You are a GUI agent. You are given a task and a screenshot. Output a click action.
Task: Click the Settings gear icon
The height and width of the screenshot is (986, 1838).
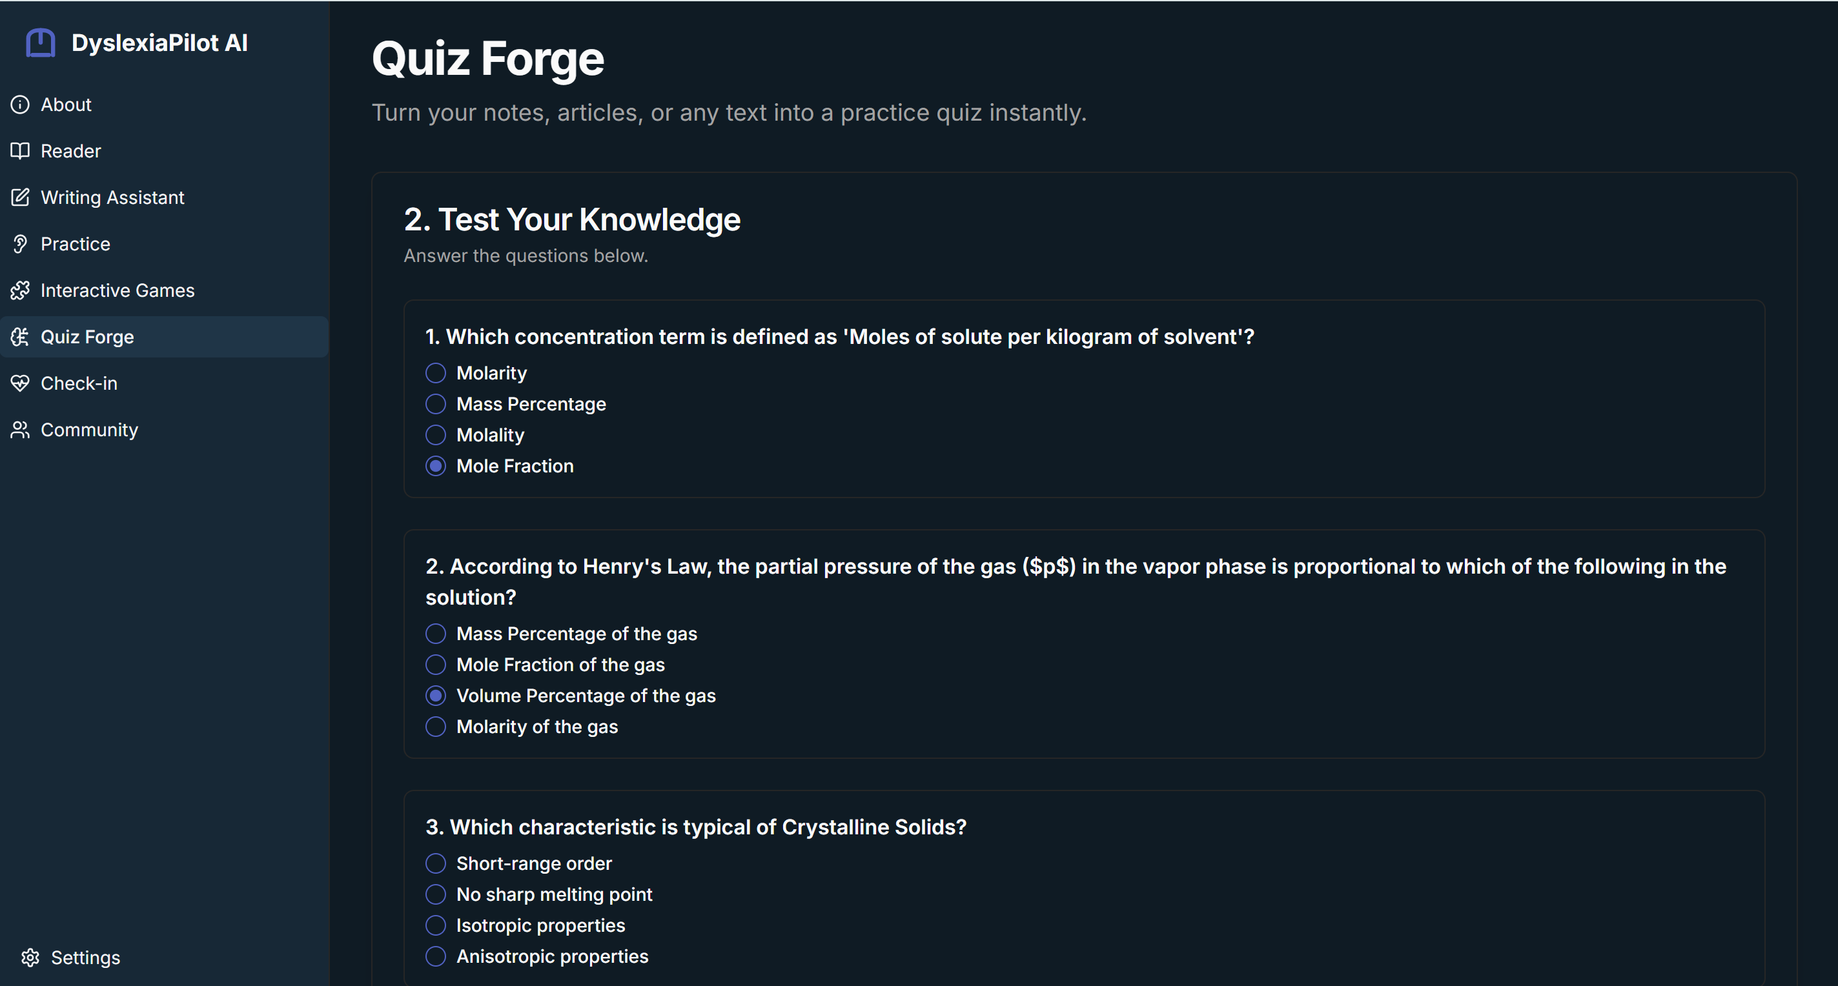tap(30, 958)
